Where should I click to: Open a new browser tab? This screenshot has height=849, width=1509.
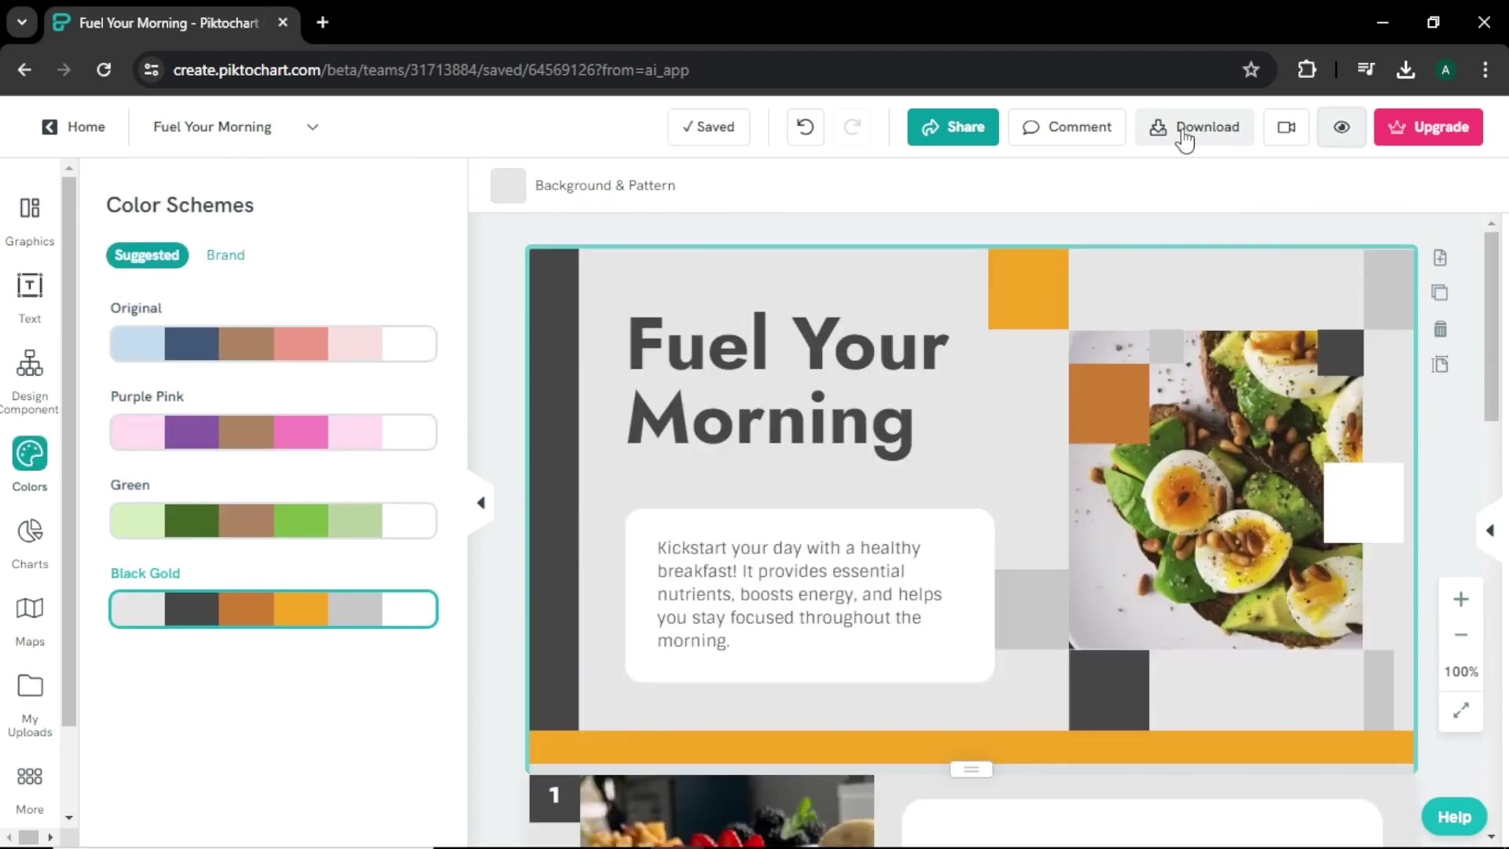click(322, 22)
